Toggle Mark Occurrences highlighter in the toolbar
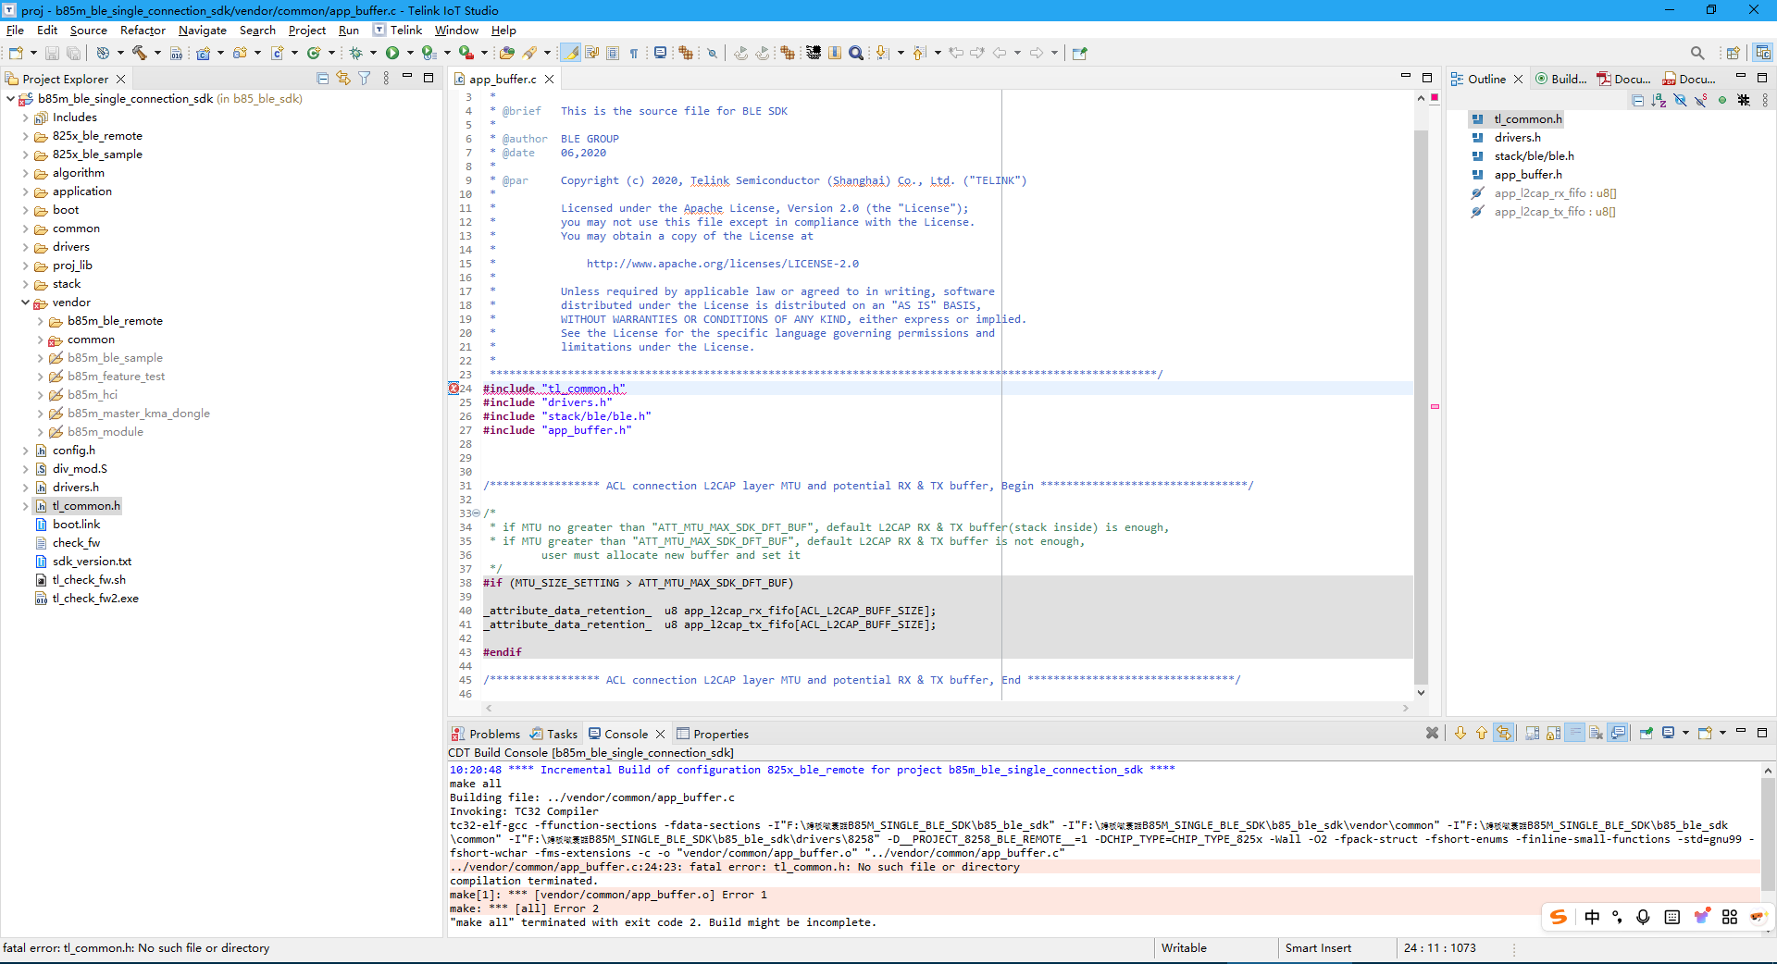Screen dimensions: 1777x964 click(571, 53)
